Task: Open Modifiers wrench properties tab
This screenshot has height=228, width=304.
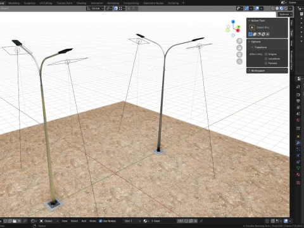Action: [x=298, y=143]
